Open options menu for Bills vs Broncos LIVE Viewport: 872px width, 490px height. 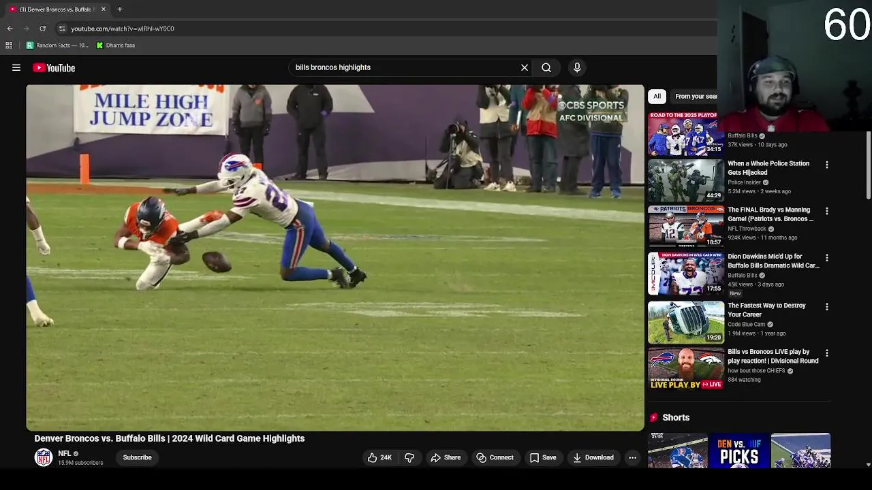point(827,353)
